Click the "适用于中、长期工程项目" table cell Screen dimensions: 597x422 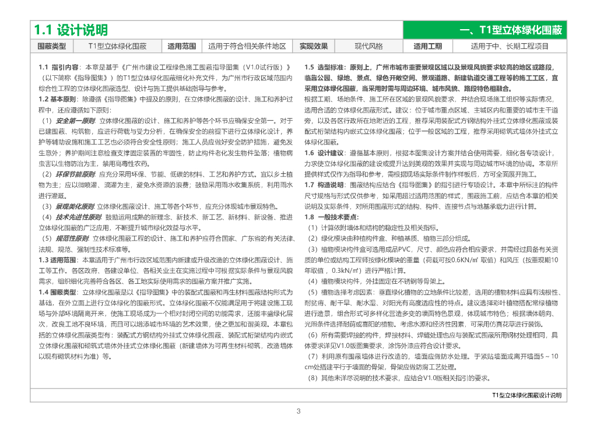pos(510,47)
